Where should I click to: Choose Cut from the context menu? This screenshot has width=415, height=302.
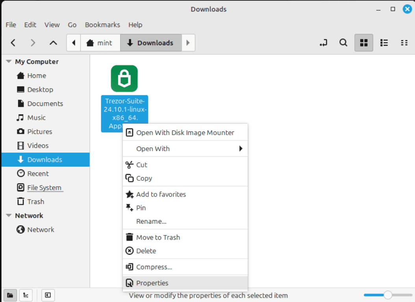pyautogui.click(x=185, y=165)
